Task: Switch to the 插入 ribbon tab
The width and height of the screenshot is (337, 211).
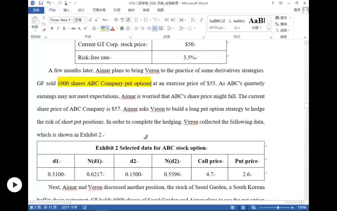Action: tap(66, 10)
